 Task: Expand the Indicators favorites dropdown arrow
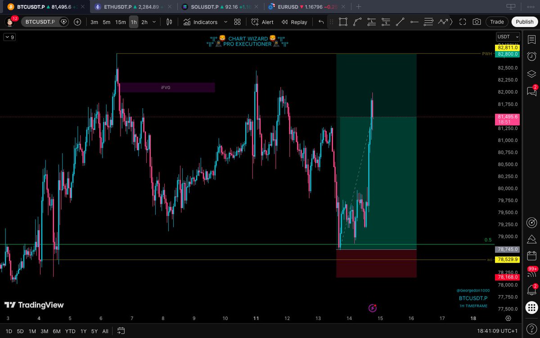[225, 22]
